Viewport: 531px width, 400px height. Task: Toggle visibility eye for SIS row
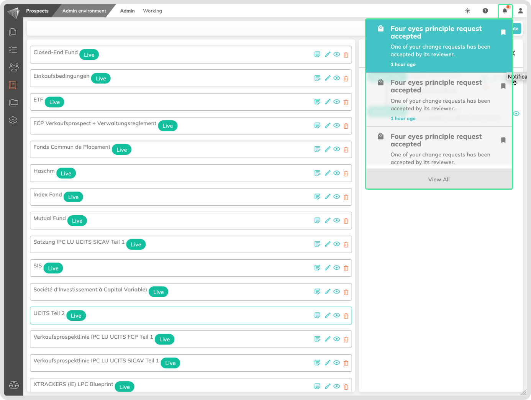click(x=337, y=268)
